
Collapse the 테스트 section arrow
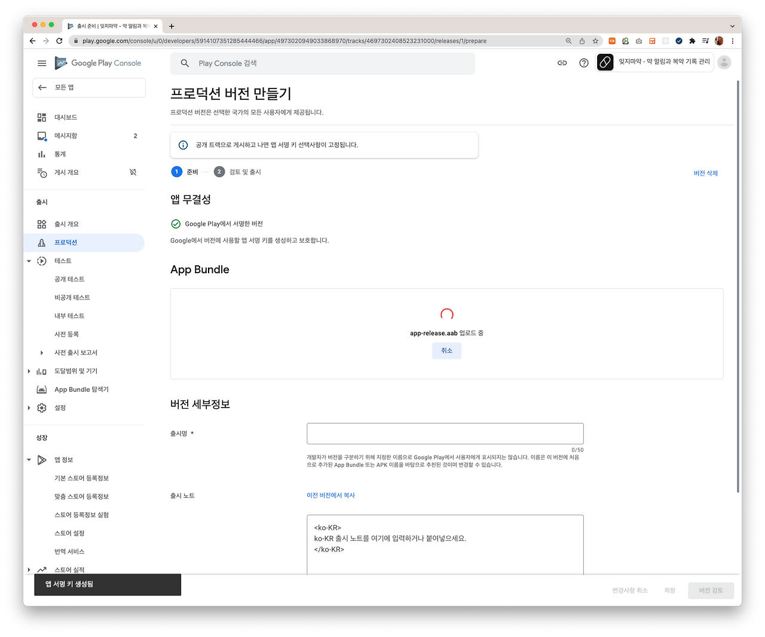pyautogui.click(x=29, y=261)
